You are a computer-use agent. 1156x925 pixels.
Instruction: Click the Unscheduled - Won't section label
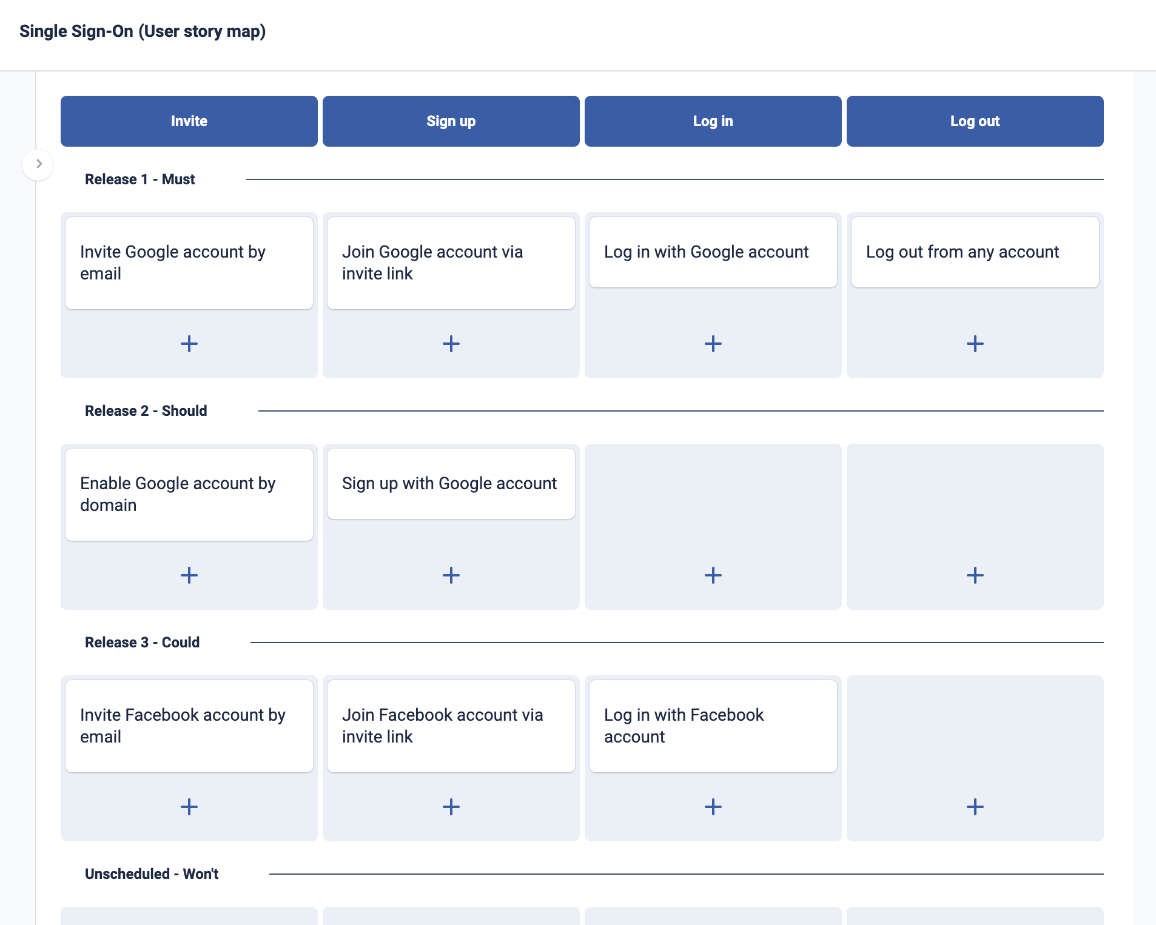tap(151, 873)
